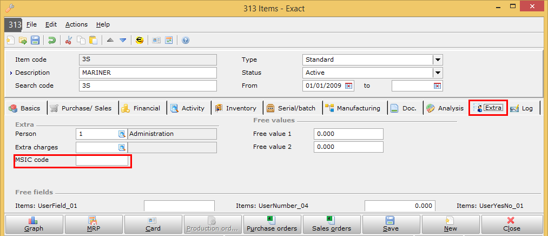Click the green Undo arrow icon
This screenshot has width=548, height=236.
pyautogui.click(x=51, y=40)
